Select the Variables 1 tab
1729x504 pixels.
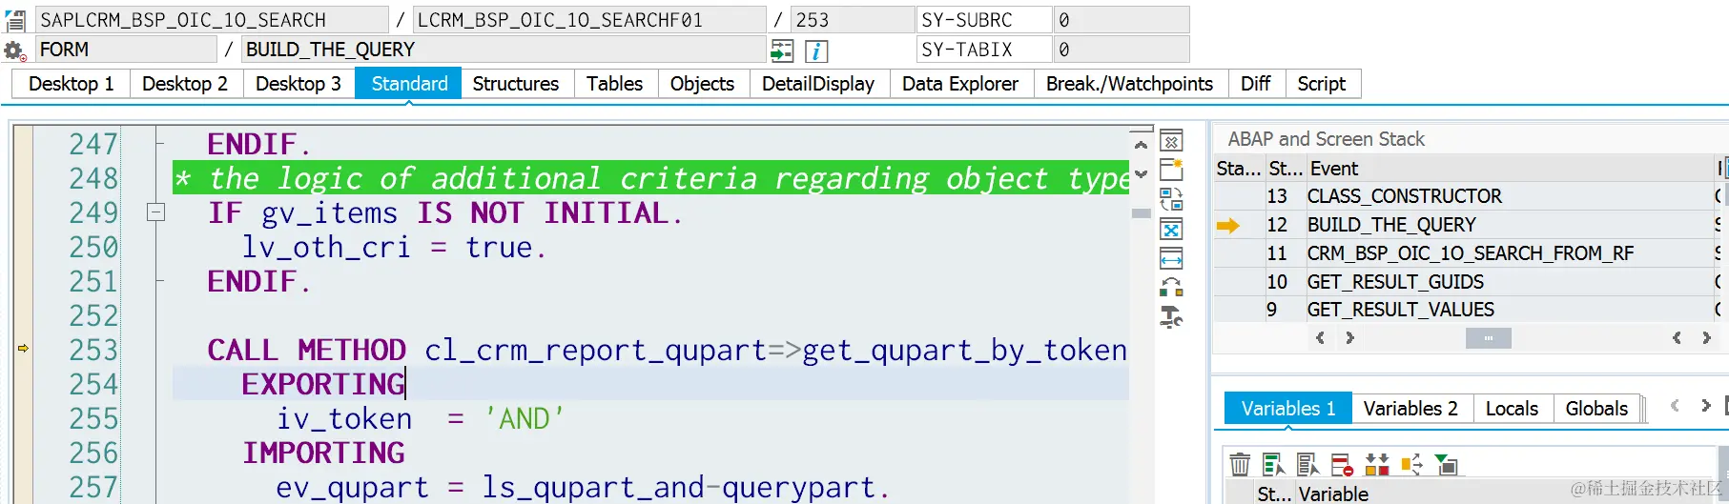[1288, 409]
